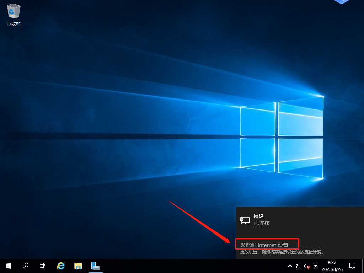Open the Action Center notifications icon
Screen dimensions: 364x273
pyautogui.click(x=352, y=266)
